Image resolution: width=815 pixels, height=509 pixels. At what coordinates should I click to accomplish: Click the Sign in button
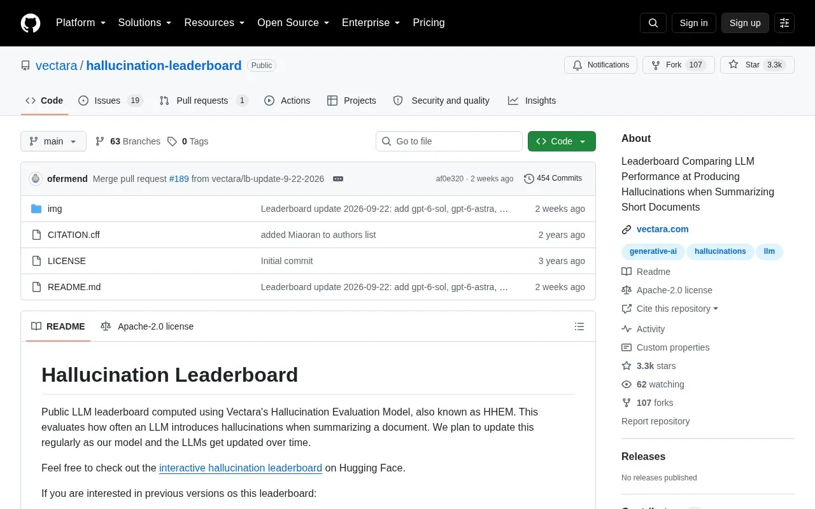point(693,23)
